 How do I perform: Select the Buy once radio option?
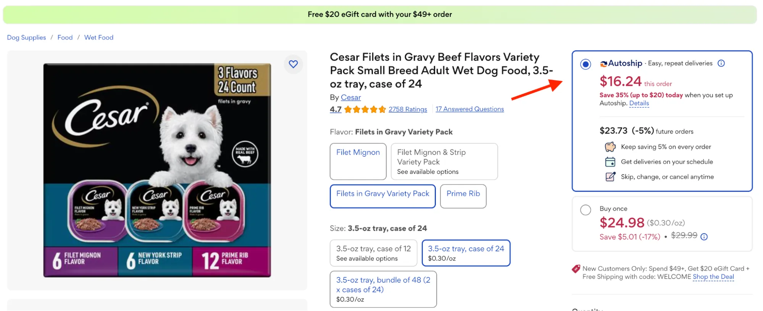click(586, 210)
